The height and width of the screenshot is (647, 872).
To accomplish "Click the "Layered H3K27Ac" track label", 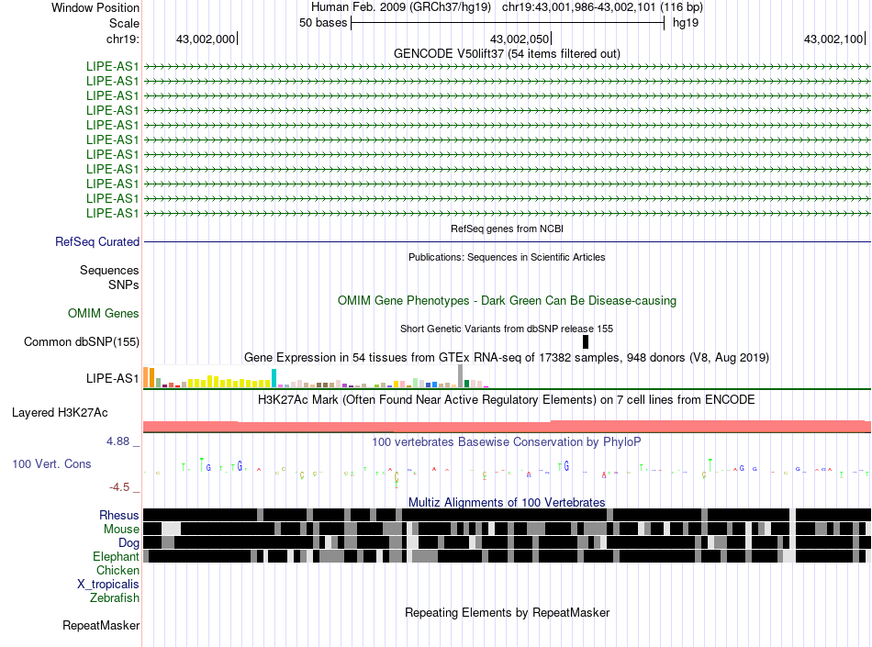I will 60,412.
